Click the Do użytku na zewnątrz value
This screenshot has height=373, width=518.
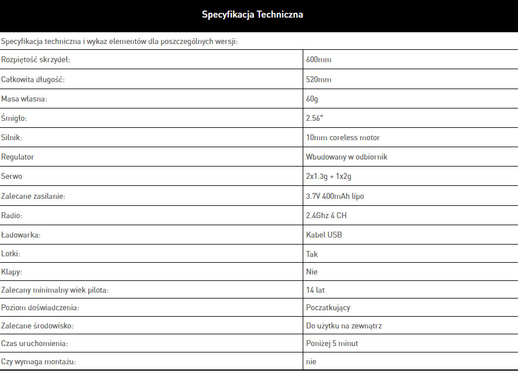click(x=344, y=325)
